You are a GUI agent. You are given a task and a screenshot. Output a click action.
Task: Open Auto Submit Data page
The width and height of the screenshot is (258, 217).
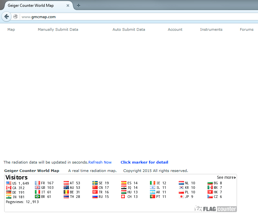click(129, 29)
